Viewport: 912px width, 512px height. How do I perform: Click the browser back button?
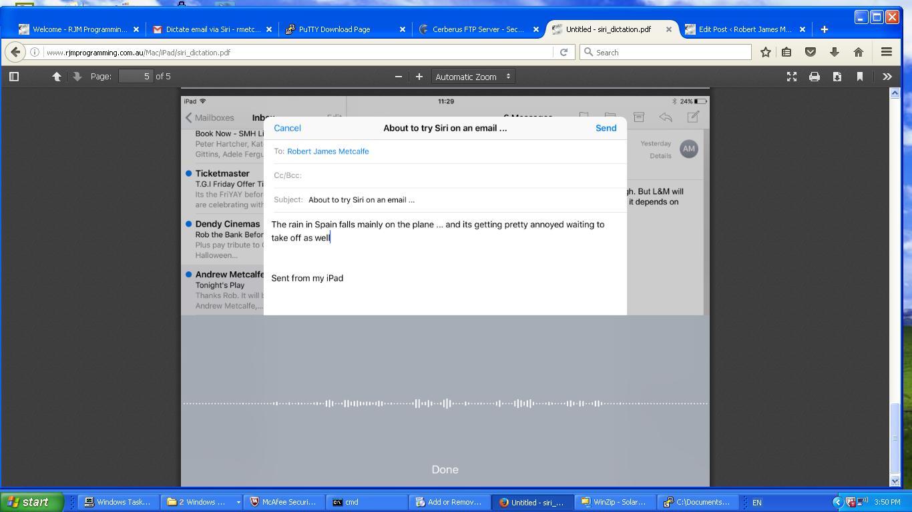coord(16,52)
